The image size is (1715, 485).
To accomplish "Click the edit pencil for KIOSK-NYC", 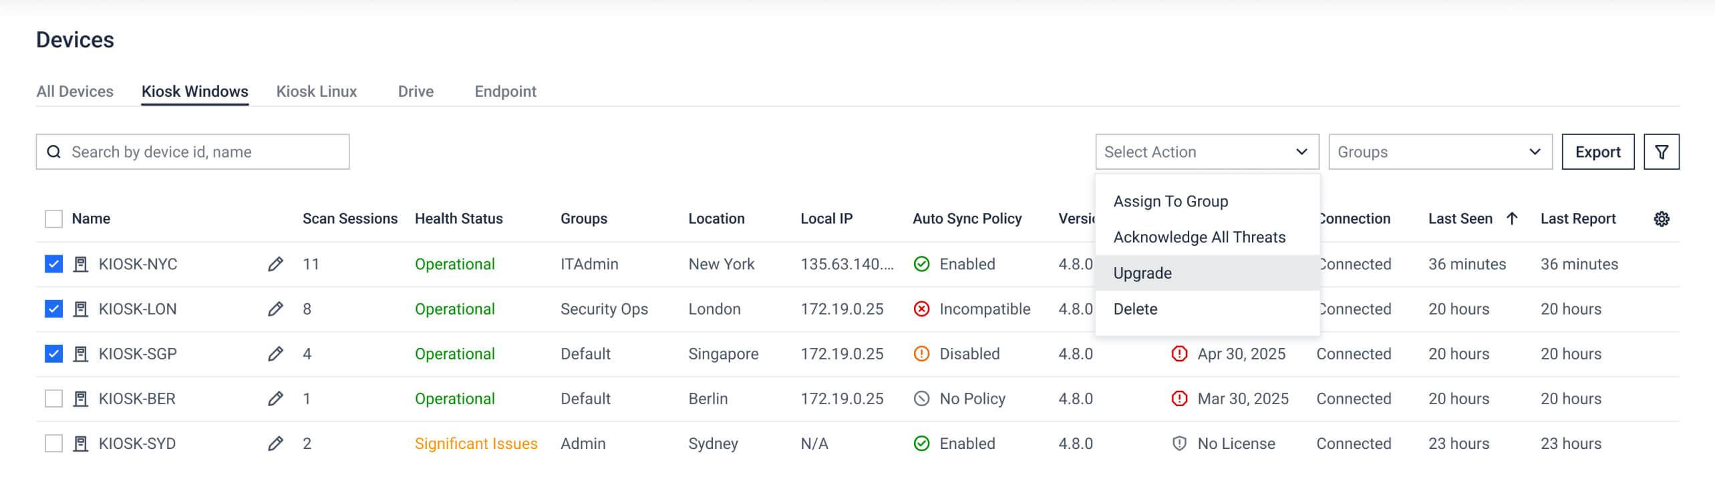I will coord(275,265).
